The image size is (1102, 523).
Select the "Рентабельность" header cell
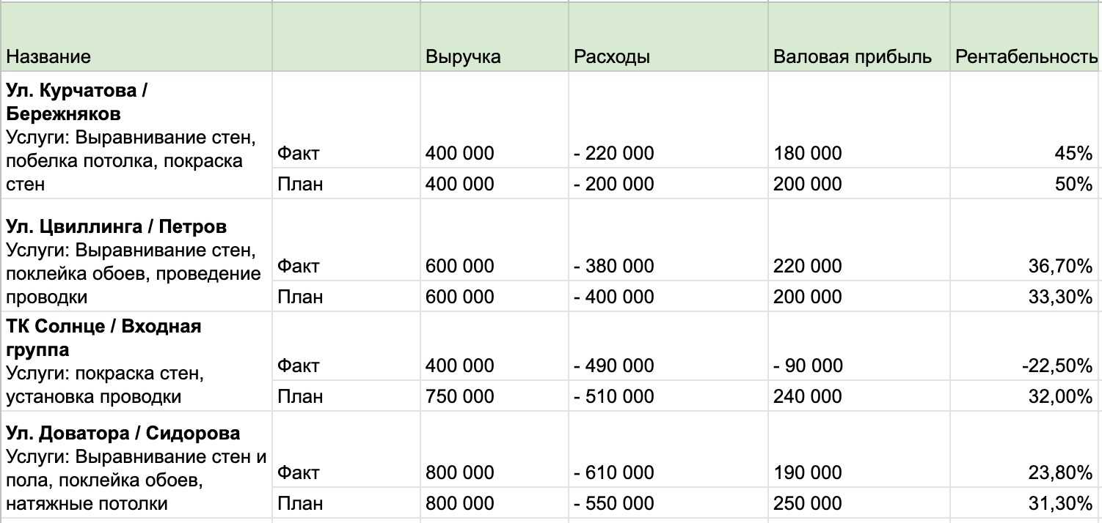(x=1026, y=57)
